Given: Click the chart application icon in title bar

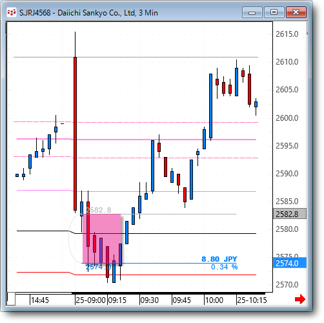Looking at the screenshot, I should 11,12.
